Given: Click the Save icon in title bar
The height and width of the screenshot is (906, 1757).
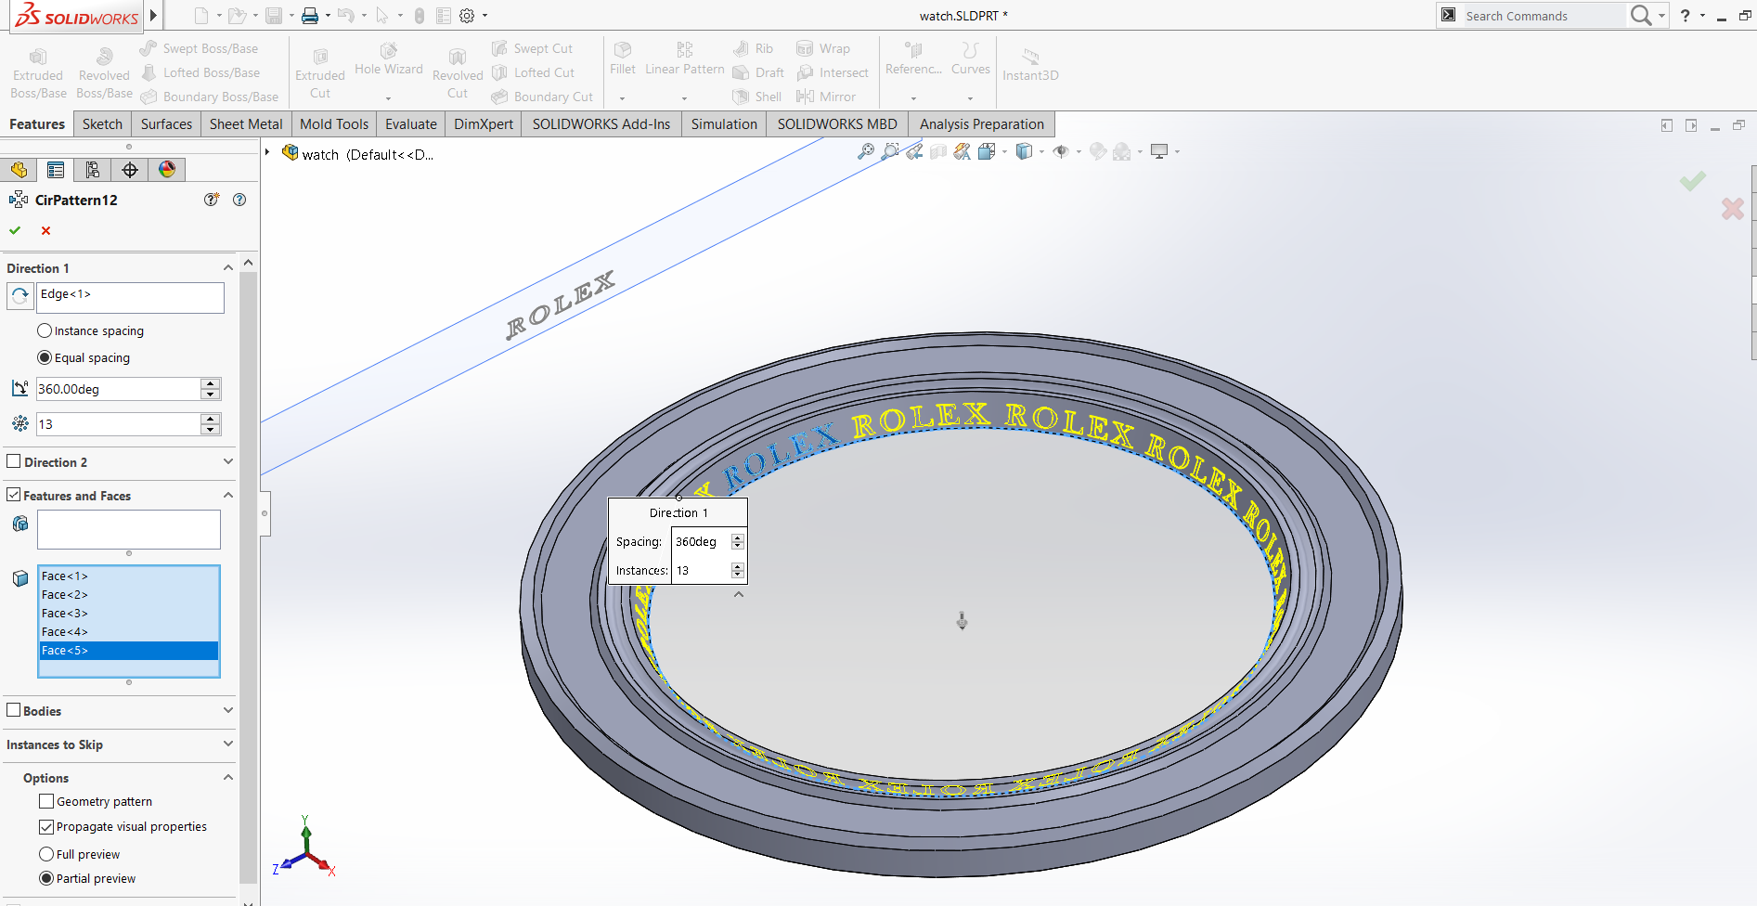Looking at the screenshot, I should point(274,16).
